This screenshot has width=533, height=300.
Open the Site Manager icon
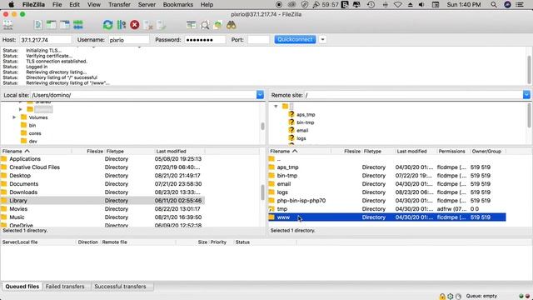[7, 25]
